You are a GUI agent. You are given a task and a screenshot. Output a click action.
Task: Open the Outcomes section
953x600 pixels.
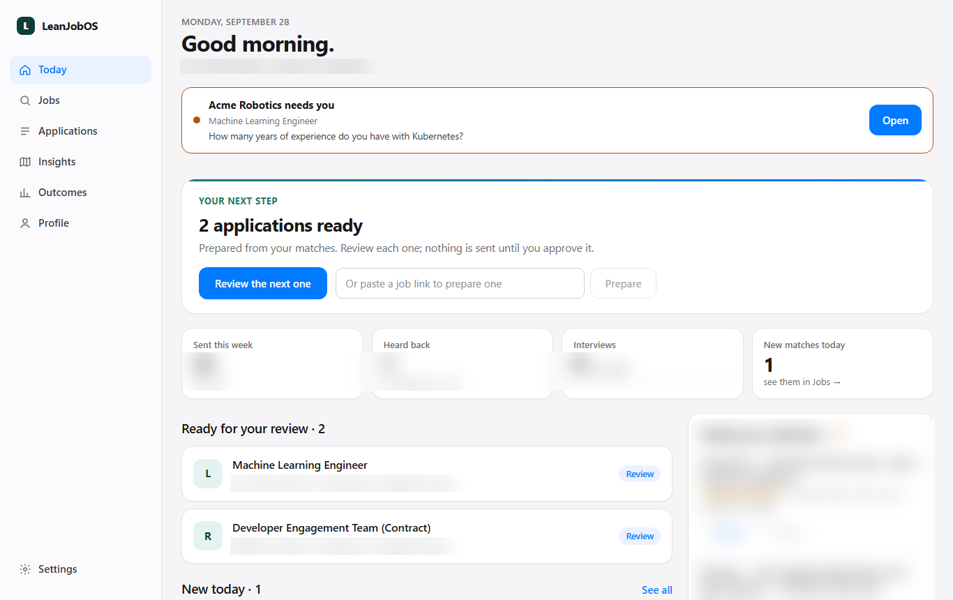(x=80, y=193)
